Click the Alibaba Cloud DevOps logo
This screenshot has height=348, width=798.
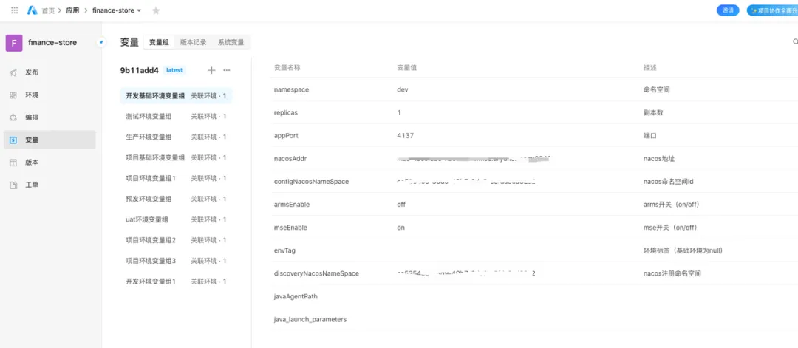tap(32, 10)
